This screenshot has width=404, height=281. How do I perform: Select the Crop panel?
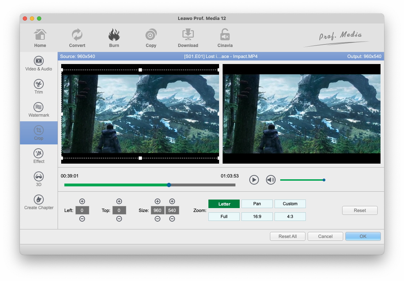pos(39,133)
